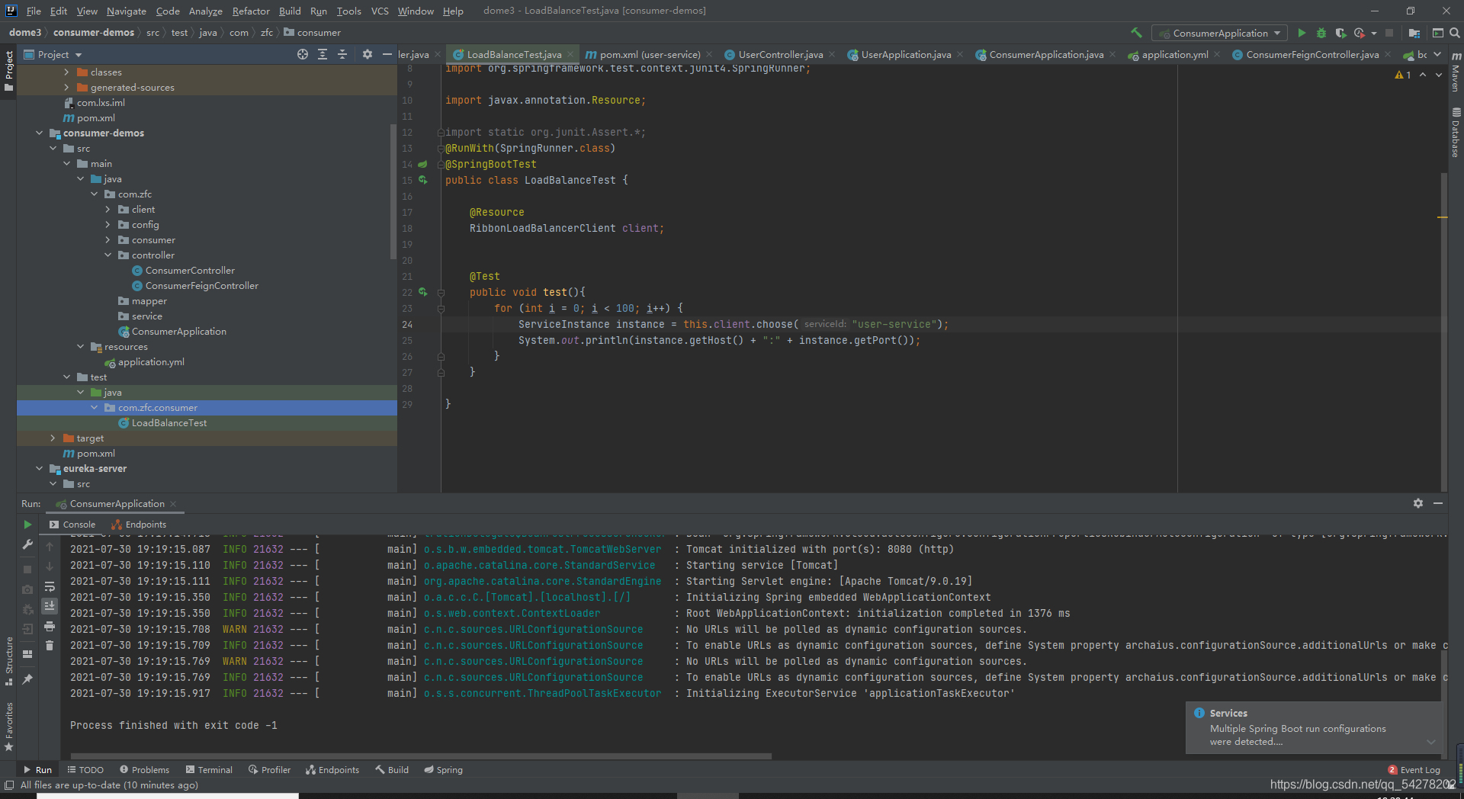The image size is (1464, 799).
Task: Open the Spring tool window button
Action: point(443,770)
